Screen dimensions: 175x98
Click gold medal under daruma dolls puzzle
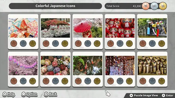[x=129, y=44]
